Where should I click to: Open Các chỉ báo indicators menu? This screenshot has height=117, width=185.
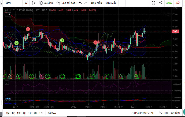66,3
